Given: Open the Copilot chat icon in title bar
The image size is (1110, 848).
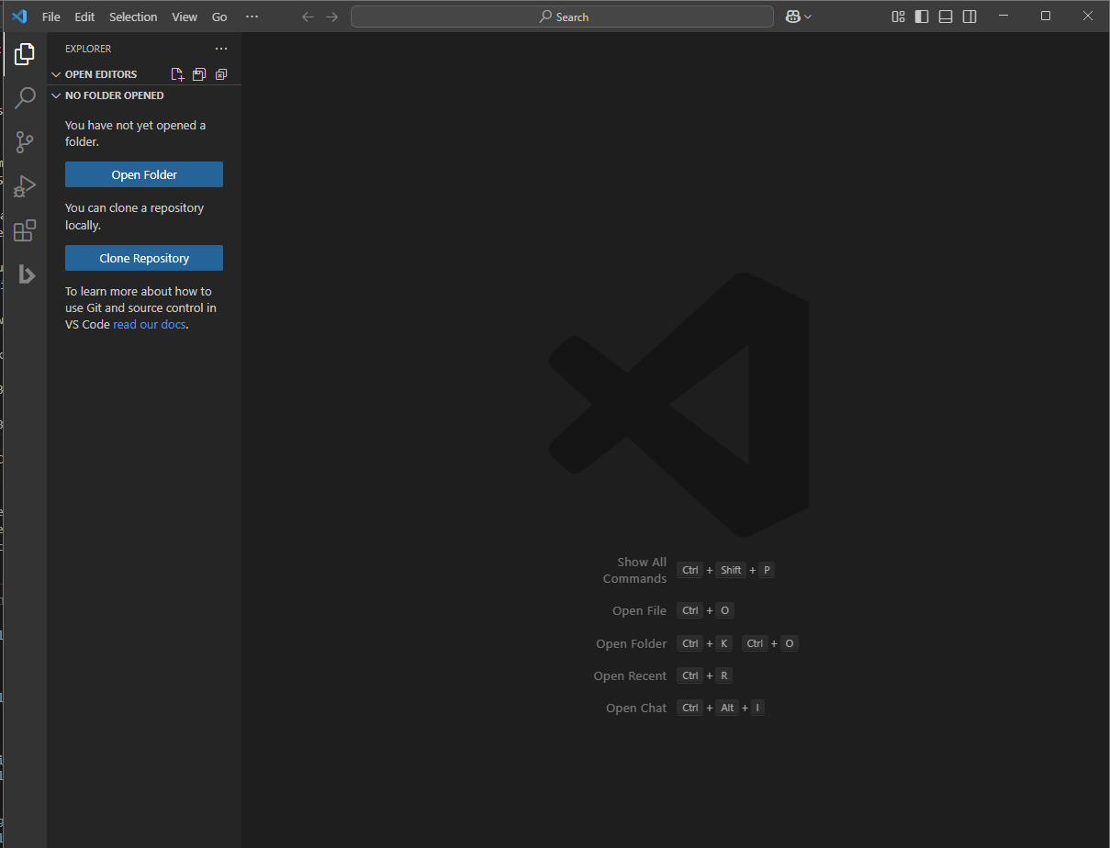Looking at the screenshot, I should pyautogui.click(x=792, y=17).
